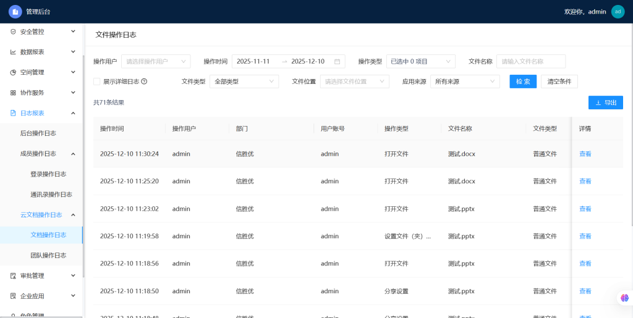Screen dimensions: 633x318
Task: View details for the 11:25:20 log row
Action: tap(585, 182)
